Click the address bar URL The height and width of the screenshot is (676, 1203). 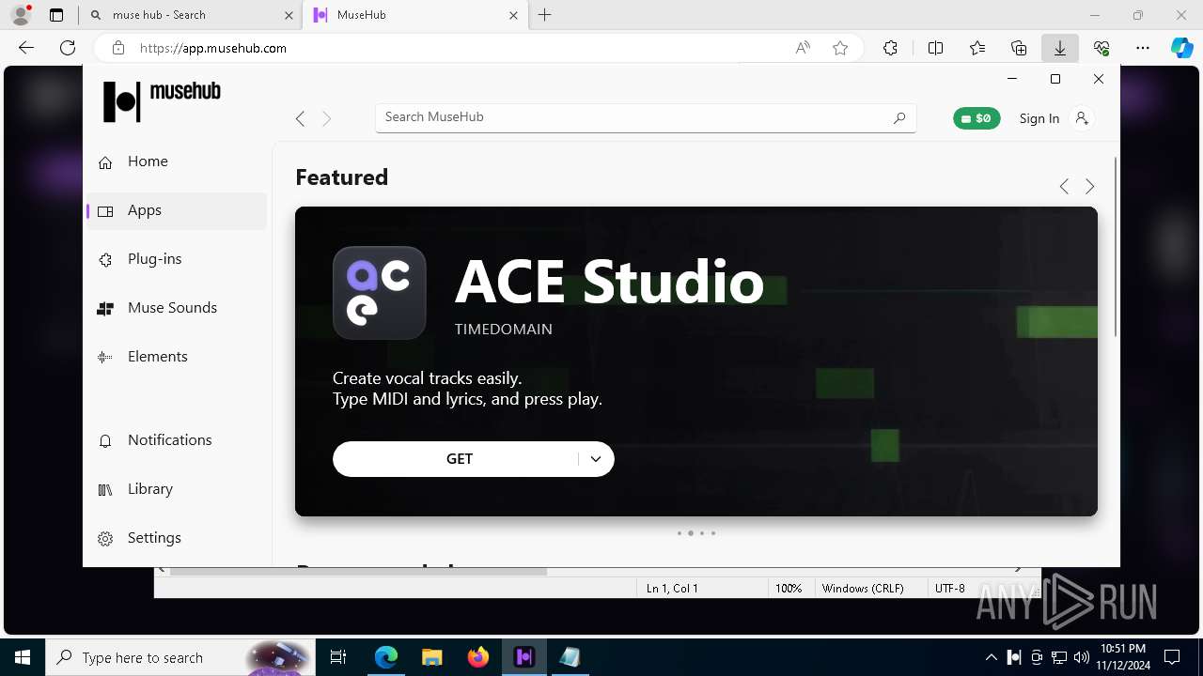point(213,48)
